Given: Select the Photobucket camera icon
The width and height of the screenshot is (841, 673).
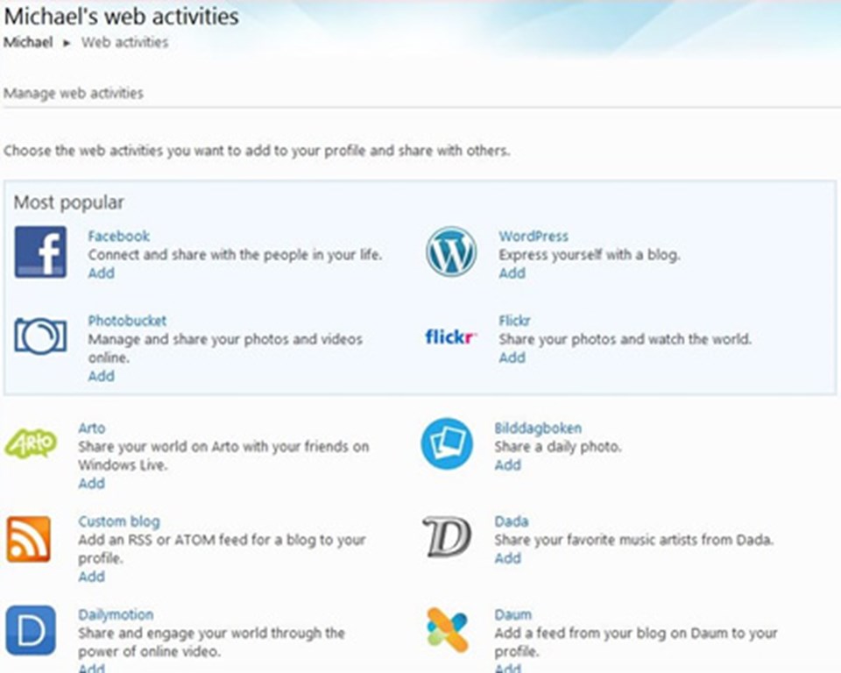Looking at the screenshot, I should [41, 336].
